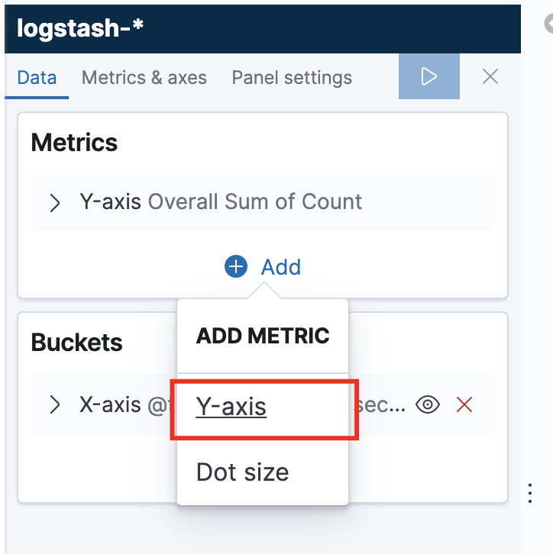Click the logstash-* index pattern title

pyautogui.click(x=81, y=28)
